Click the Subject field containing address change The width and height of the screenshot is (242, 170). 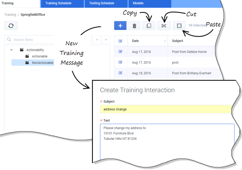166,109
